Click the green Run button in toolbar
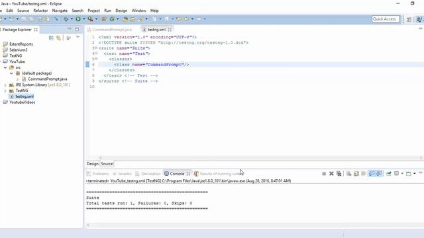Screen dimensions: 424x238 (x=78, y=19)
